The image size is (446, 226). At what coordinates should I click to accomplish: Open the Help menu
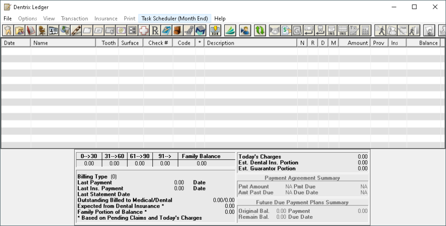[x=220, y=19]
